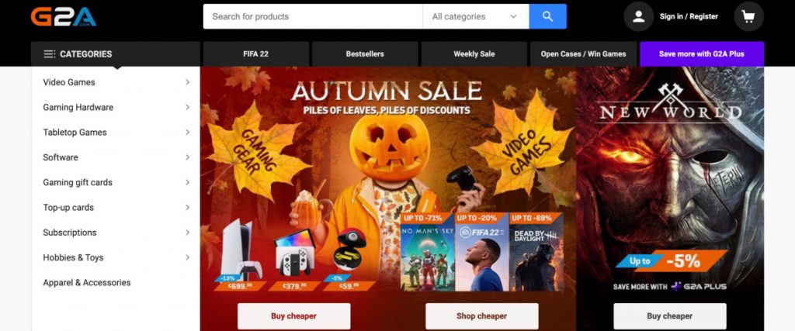795x331 pixels.
Task: Expand the Subscriptions category chevron
Action: (187, 233)
